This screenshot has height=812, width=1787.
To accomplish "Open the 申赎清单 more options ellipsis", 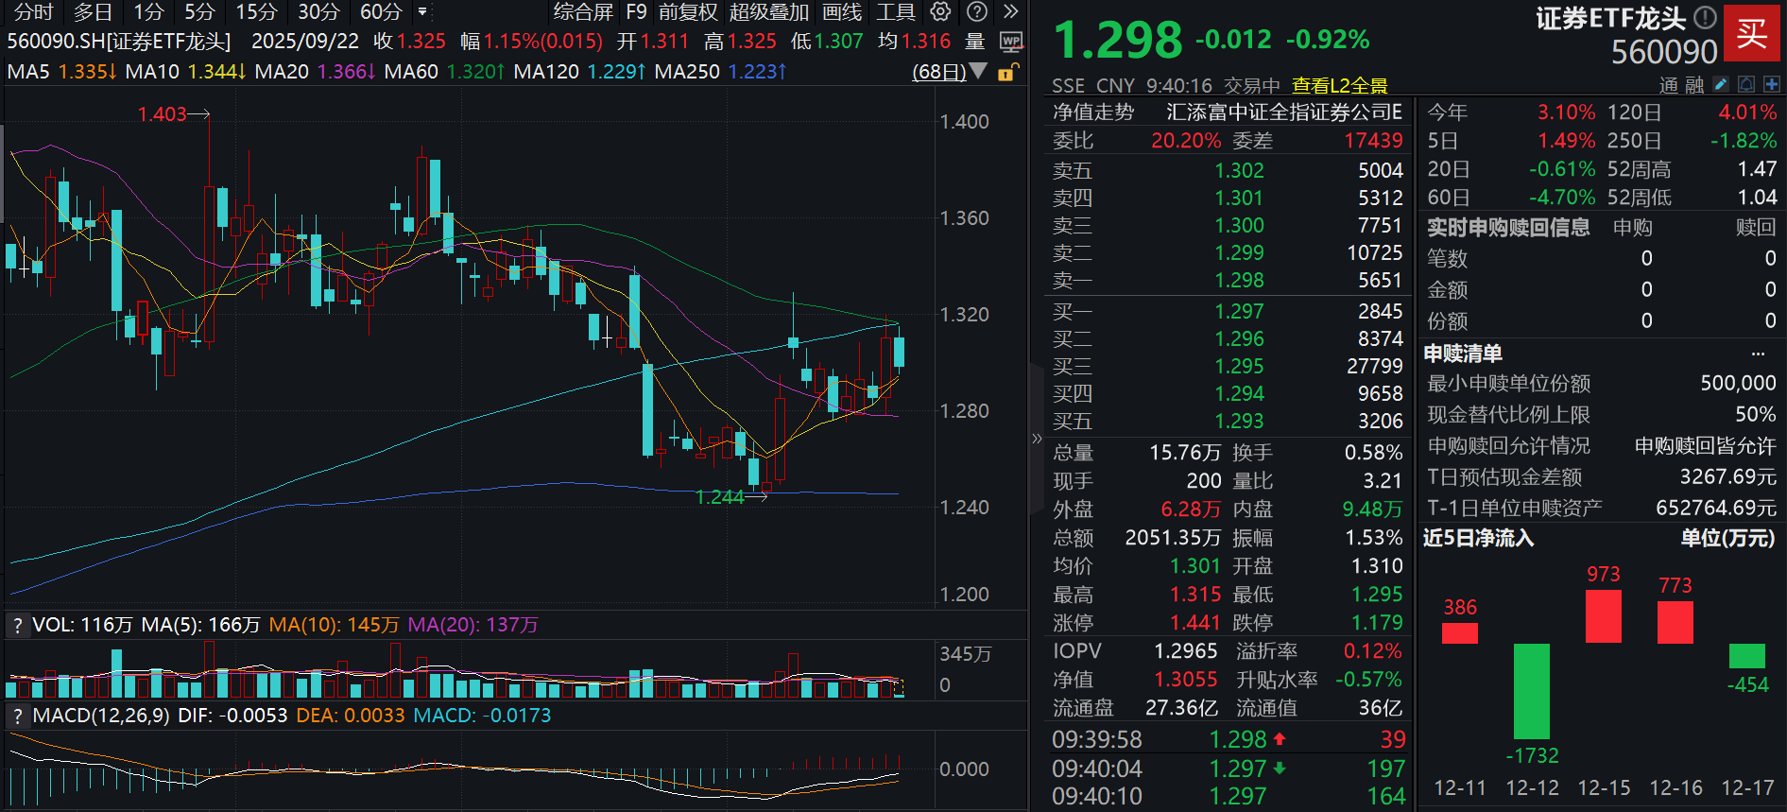I will (1758, 354).
